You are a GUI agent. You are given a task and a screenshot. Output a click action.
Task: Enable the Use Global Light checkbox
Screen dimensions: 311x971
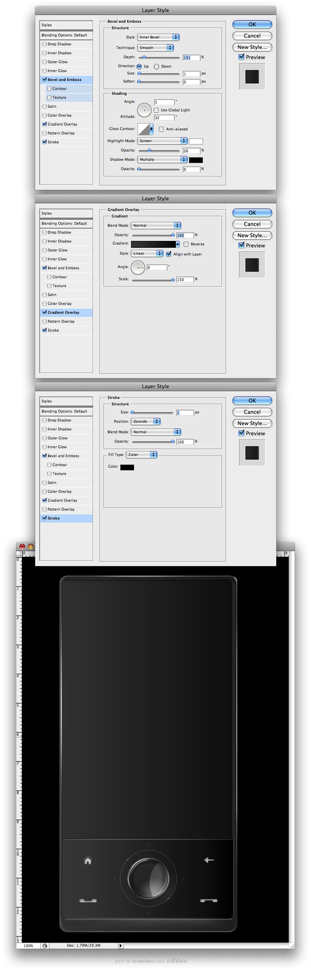pyautogui.click(x=157, y=110)
